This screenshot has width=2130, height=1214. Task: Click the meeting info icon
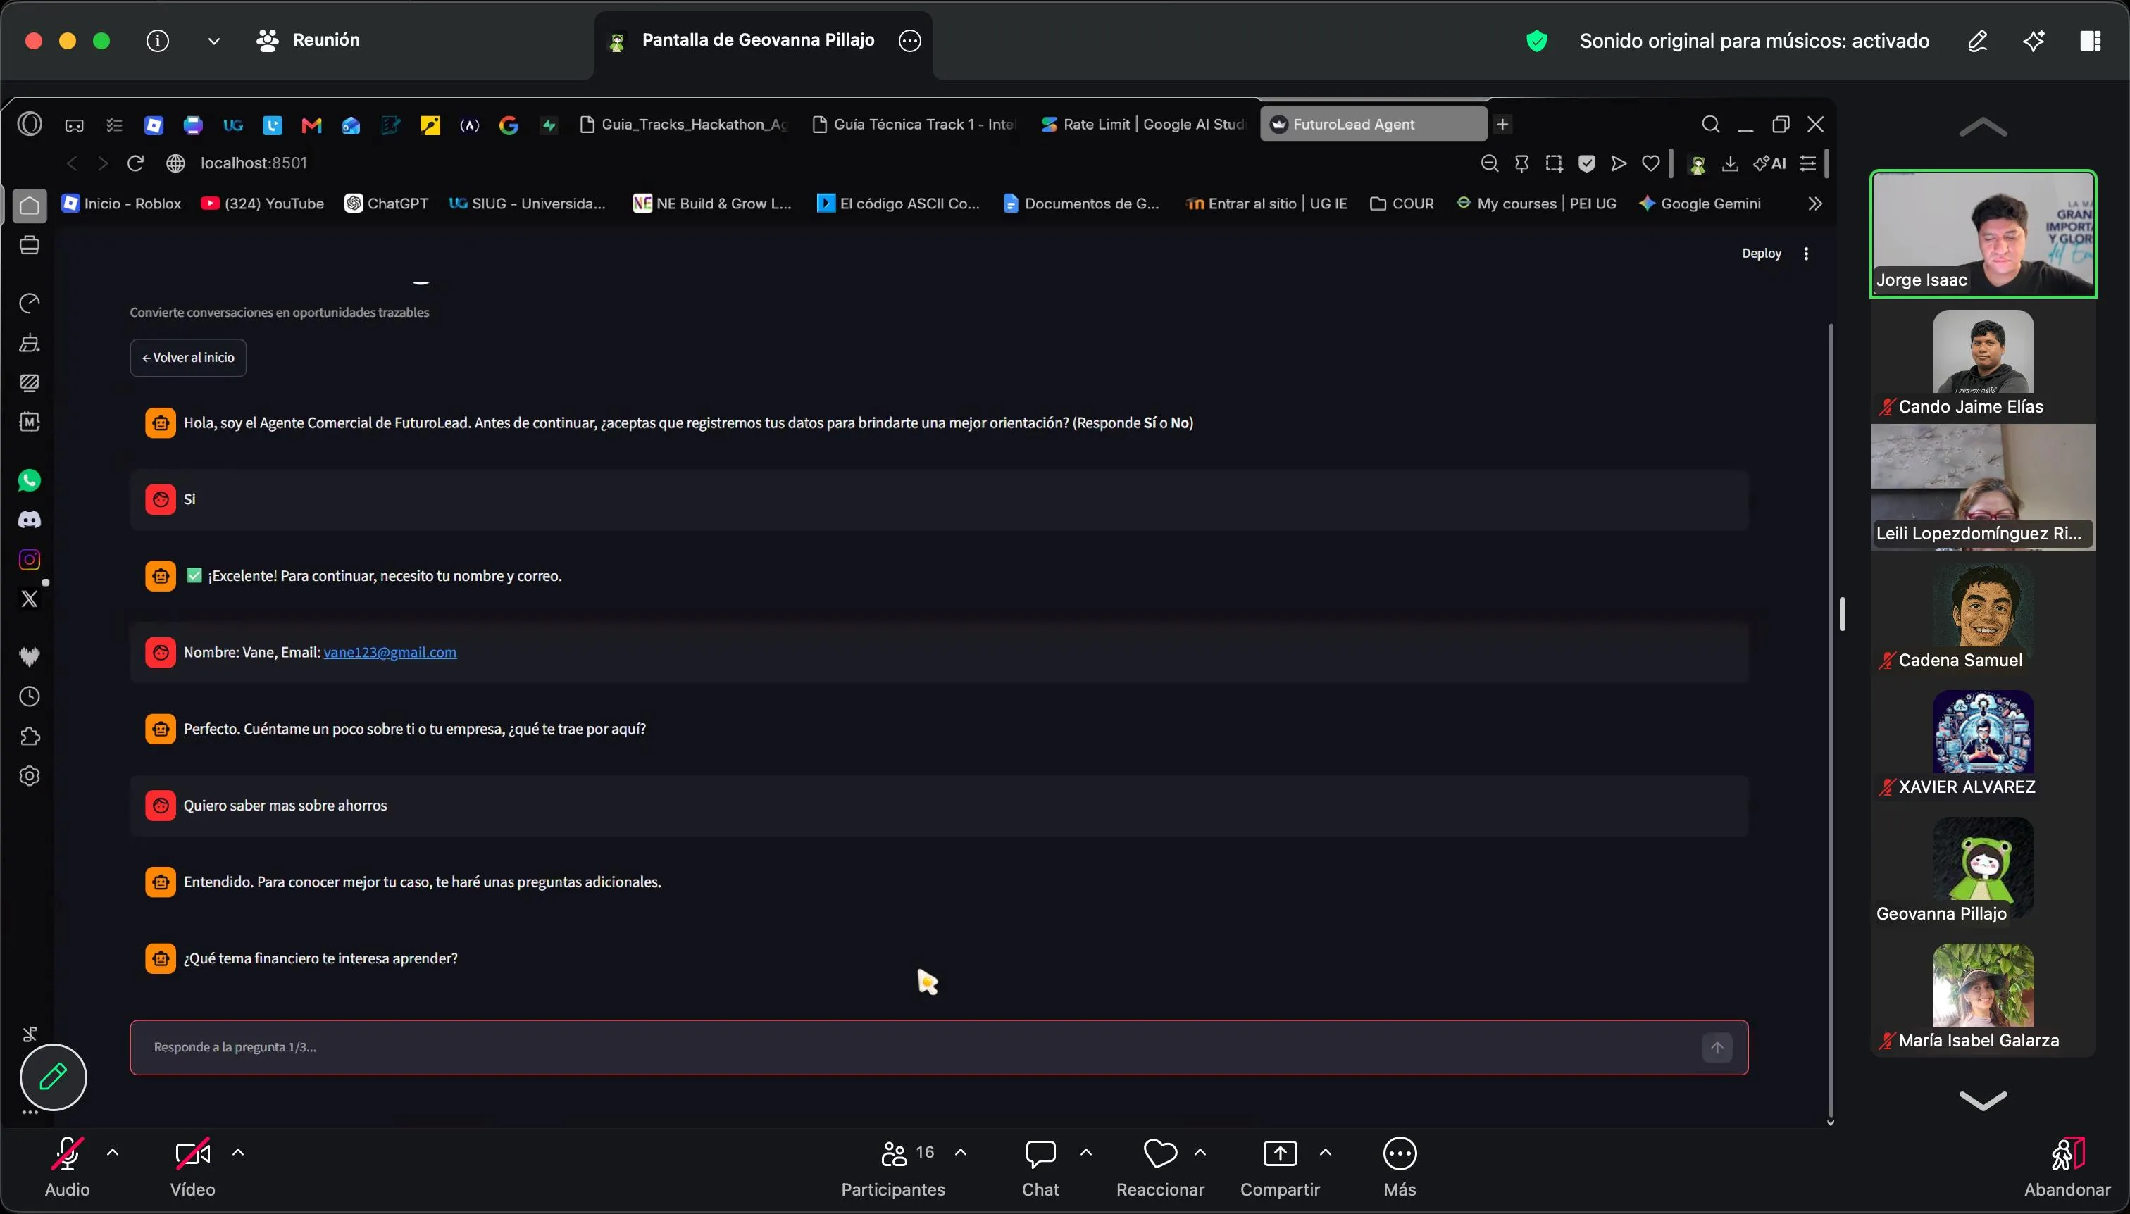pos(158,40)
